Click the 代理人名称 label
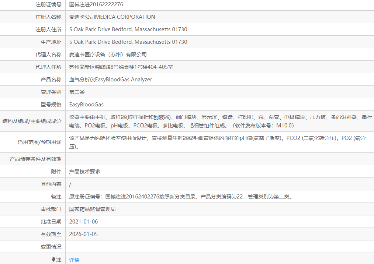The height and width of the screenshot is (264, 374). (48, 54)
